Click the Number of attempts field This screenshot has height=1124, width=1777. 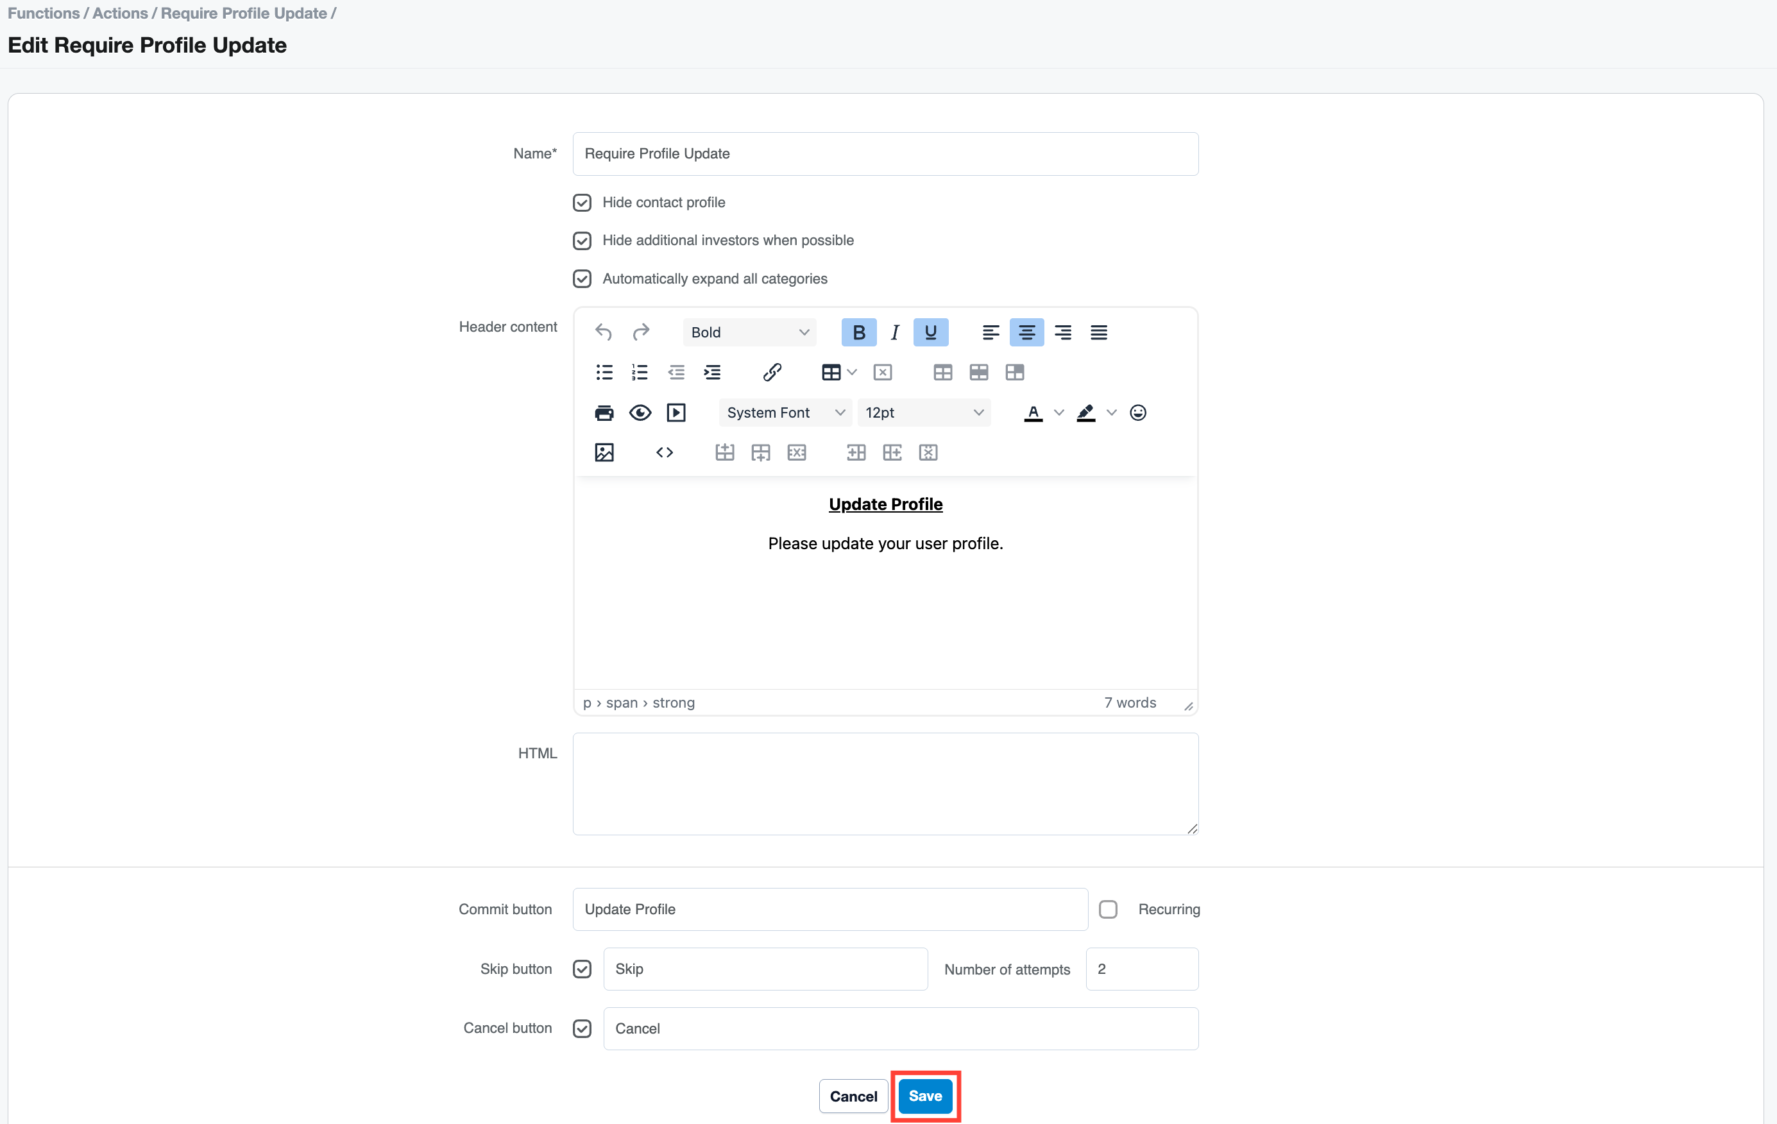tap(1142, 969)
